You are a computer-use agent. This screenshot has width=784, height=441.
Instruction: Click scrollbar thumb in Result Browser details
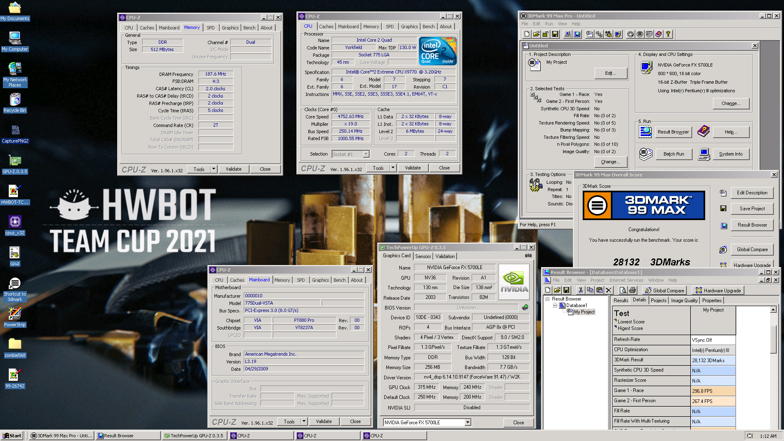click(x=773, y=339)
